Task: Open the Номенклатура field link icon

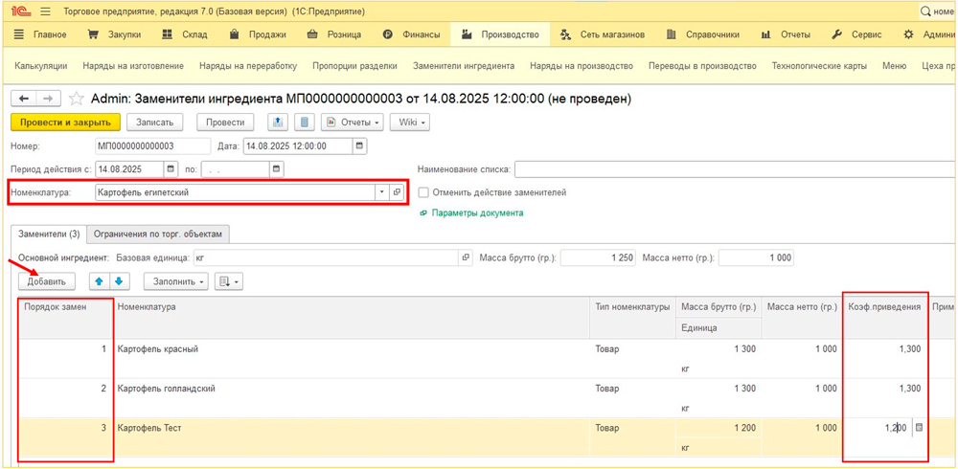Action: tap(397, 192)
